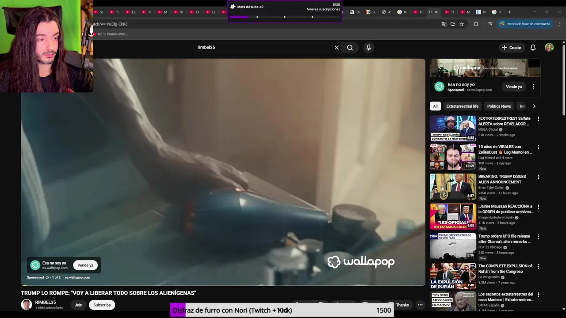Click the Thanks button
The image size is (566, 318).
point(402,305)
